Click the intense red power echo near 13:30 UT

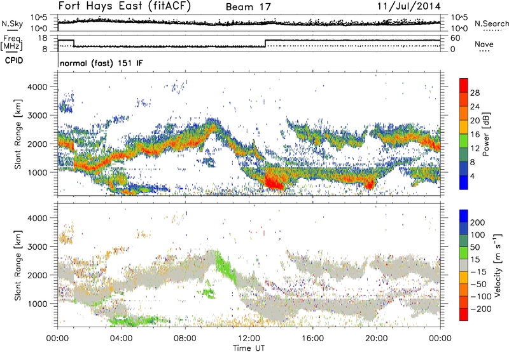coord(274,182)
